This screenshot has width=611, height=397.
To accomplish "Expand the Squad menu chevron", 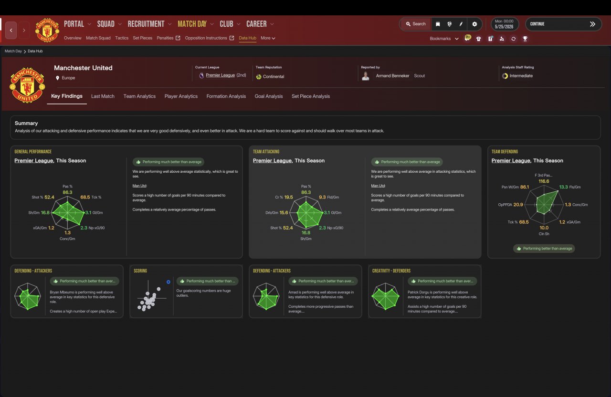I will point(120,24).
